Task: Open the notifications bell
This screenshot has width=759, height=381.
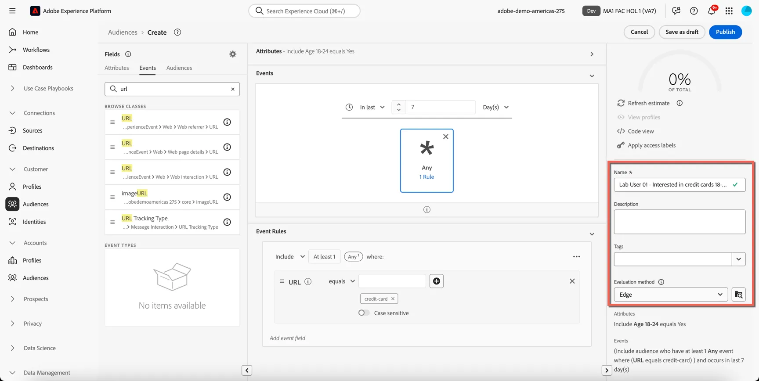Action: point(712,11)
